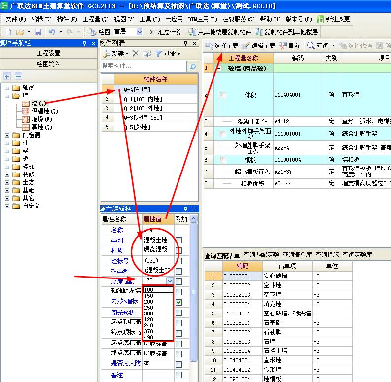The width and height of the screenshot is (391, 382).
Task: Save project with the floppy disk icon
Action: [x=38, y=32]
